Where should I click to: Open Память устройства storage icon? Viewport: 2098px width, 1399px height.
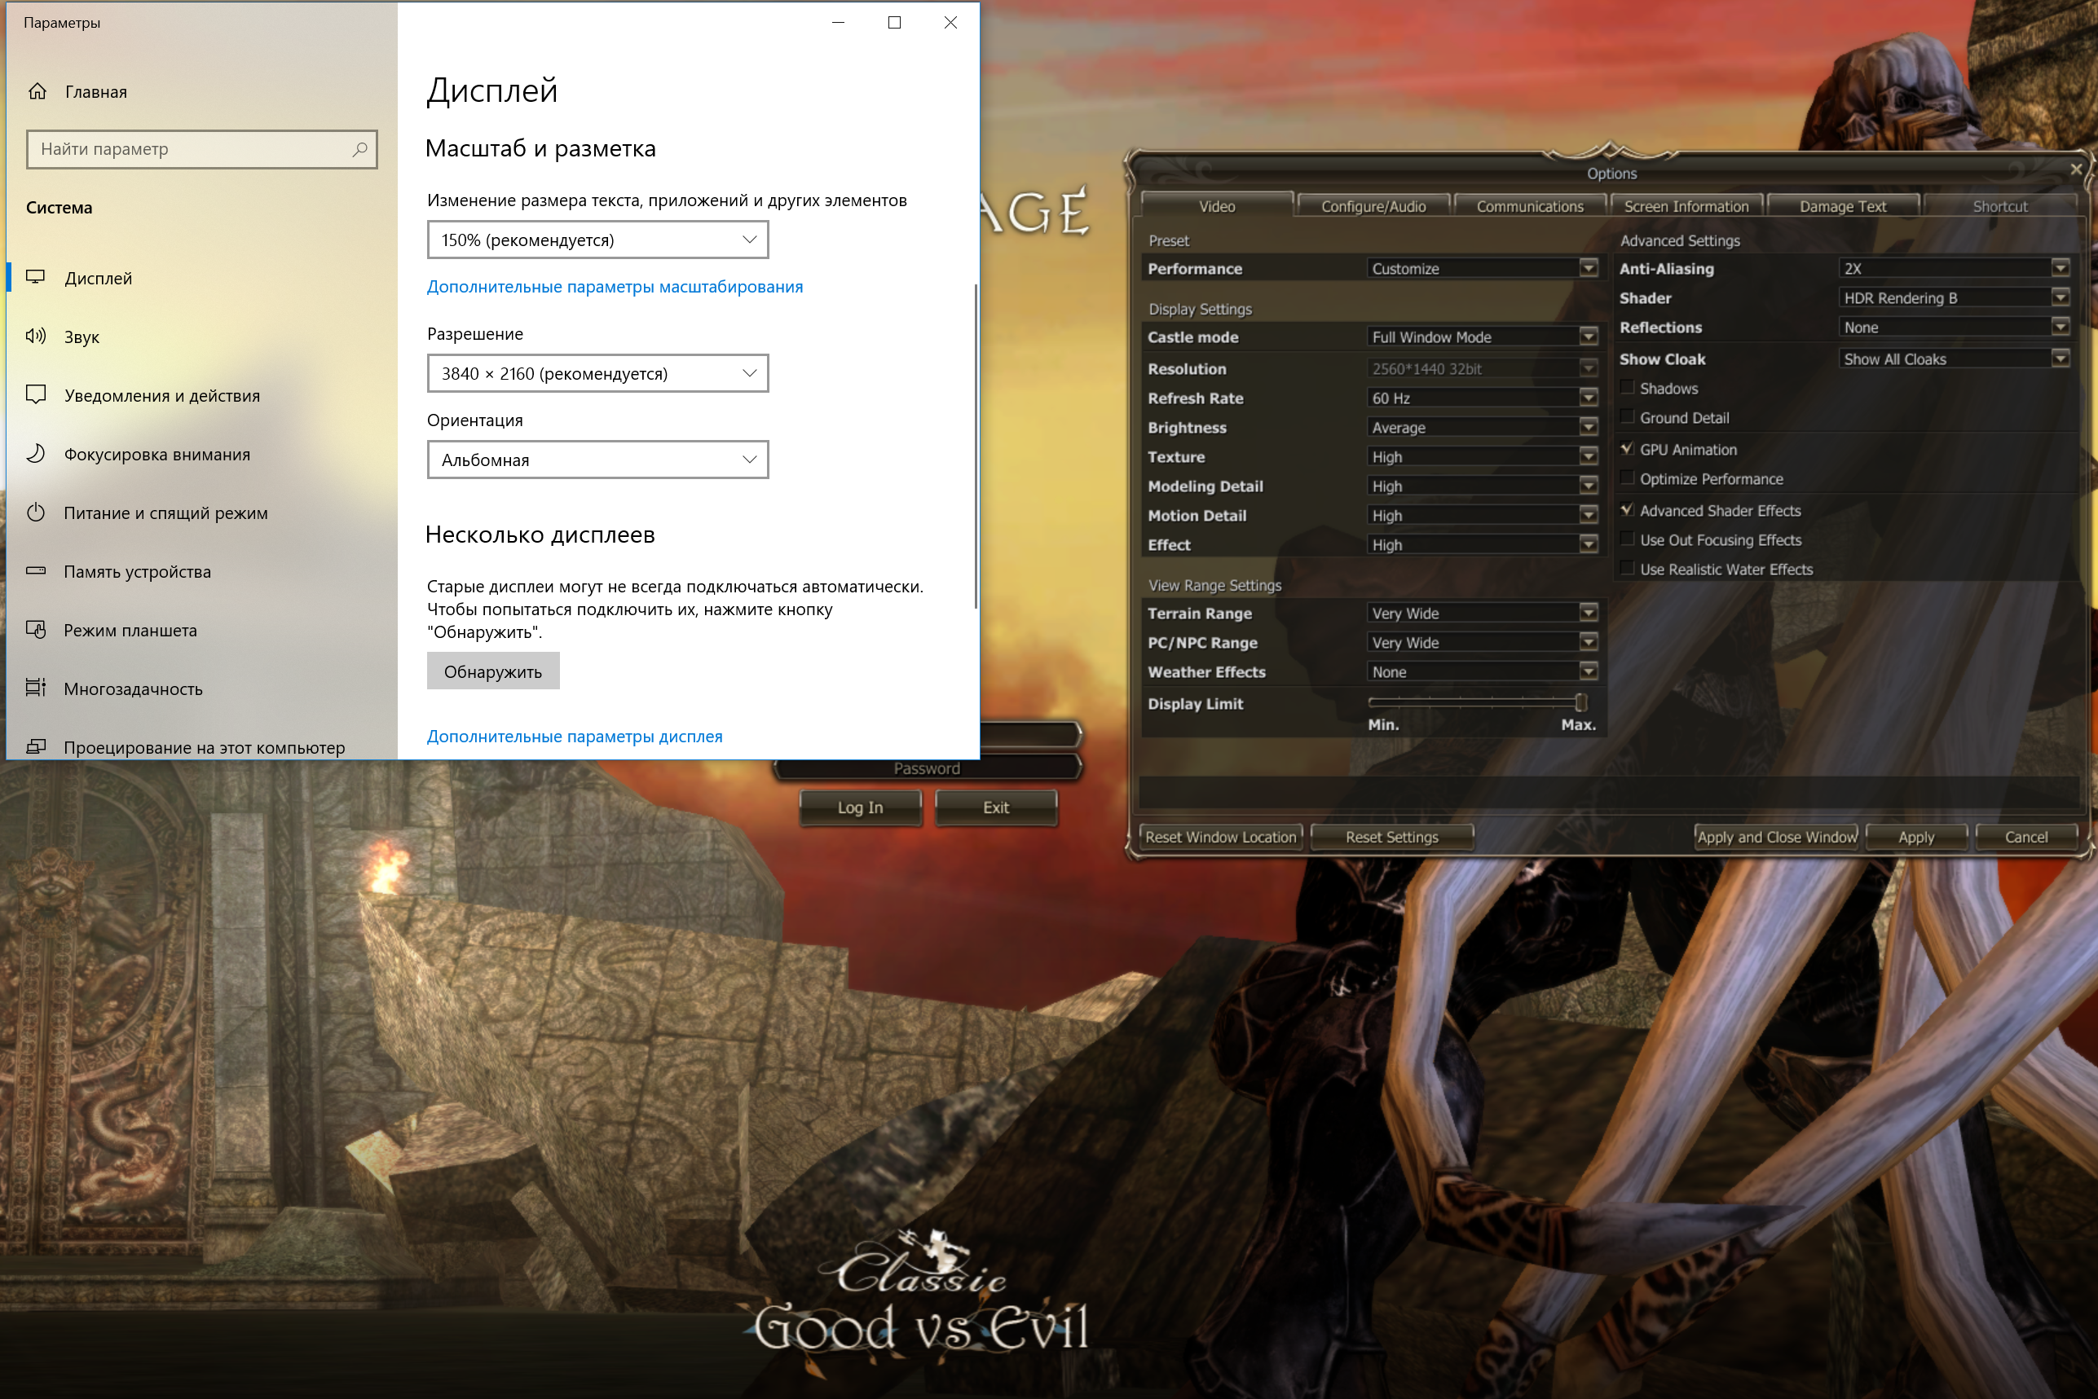pyautogui.click(x=36, y=571)
